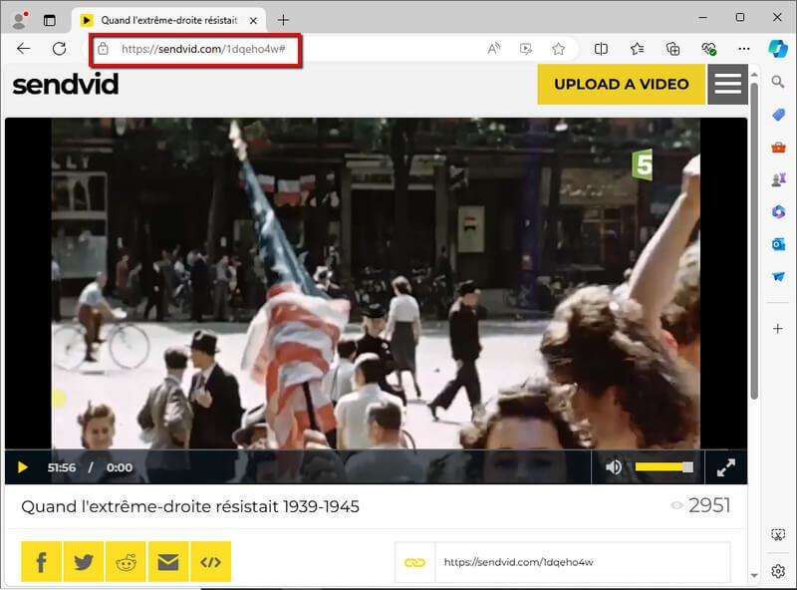
Task: Open sidebar Games chess icon
Action: point(778,179)
